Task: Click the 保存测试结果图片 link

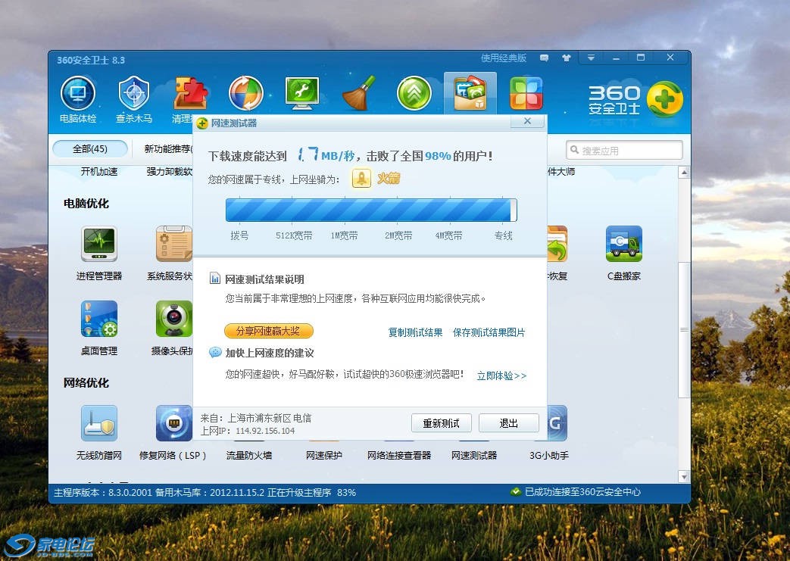Action: click(x=489, y=332)
